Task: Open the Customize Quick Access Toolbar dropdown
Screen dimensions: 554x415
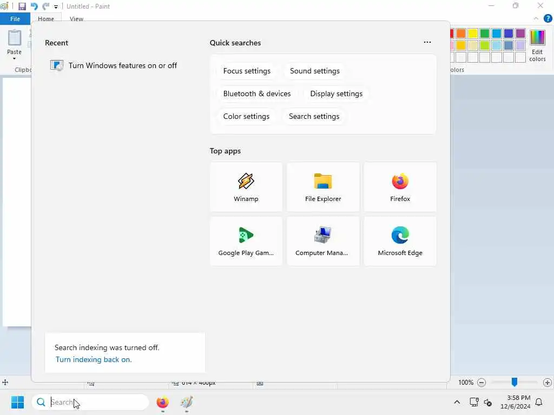Action: [x=56, y=6]
